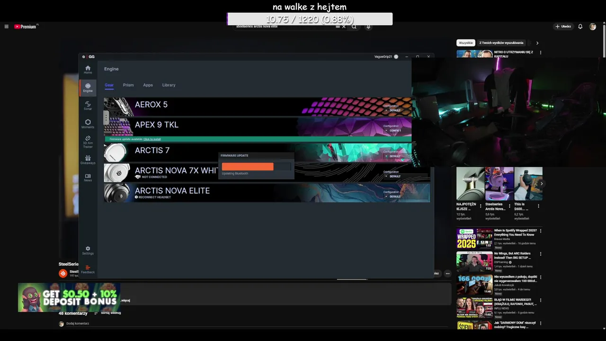This screenshot has width=606, height=341.
Task: Select 'Z Twoich wyników wyszukiwania' chip
Action: [501, 43]
